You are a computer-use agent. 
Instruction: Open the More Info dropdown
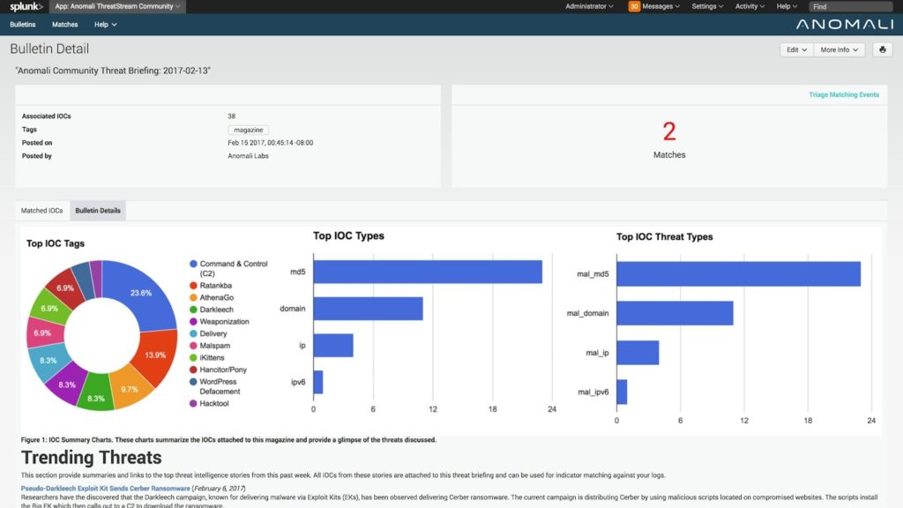tap(840, 50)
